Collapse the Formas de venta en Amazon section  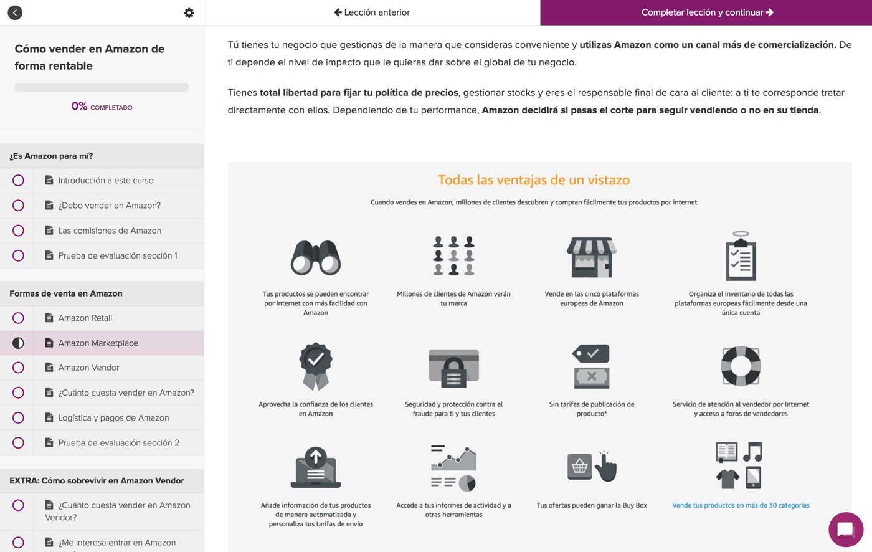102,293
